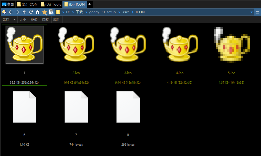The height and width of the screenshot is (156, 261).
Task: Add a new tab with plus button
Action: coord(90,4)
